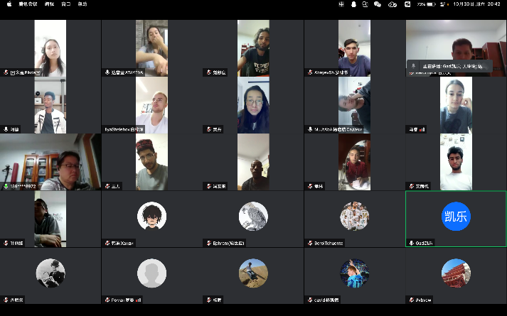Click the anime character avatar of Xanax

pos(151,216)
